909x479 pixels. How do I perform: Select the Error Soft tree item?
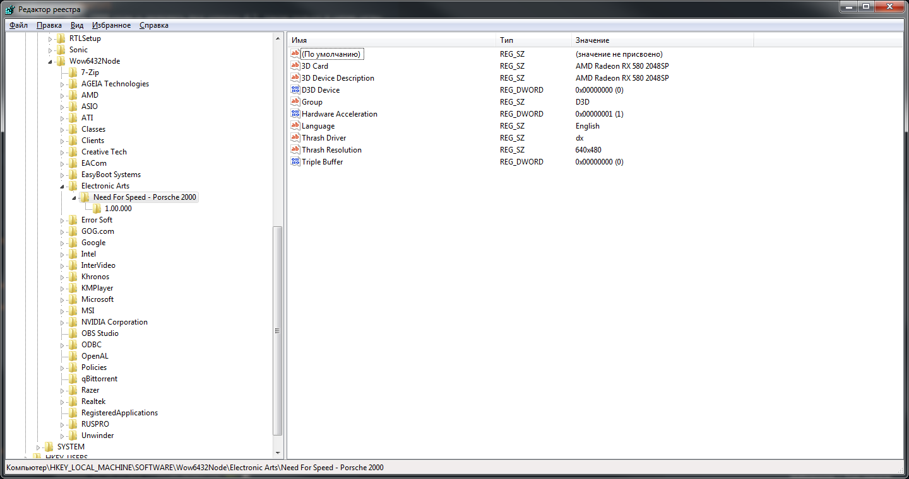pos(97,220)
